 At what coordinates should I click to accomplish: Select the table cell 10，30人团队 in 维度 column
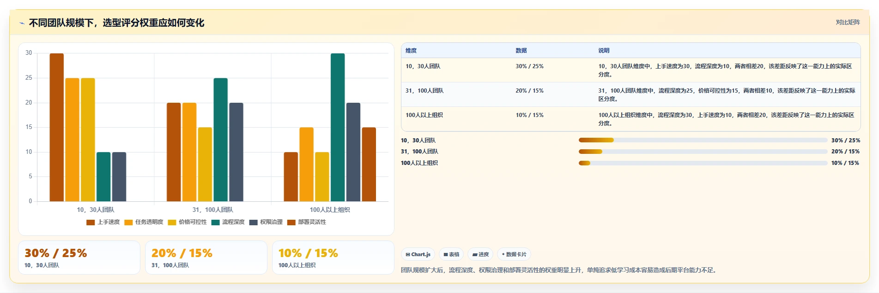[423, 66]
